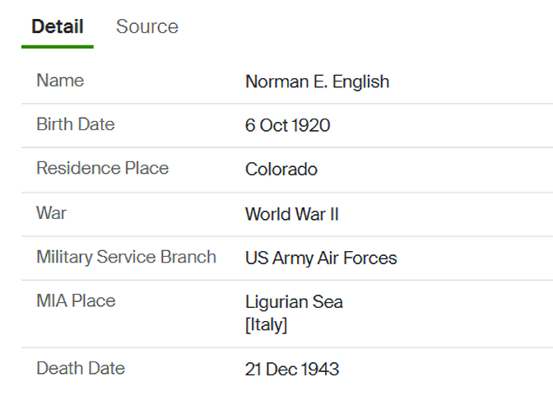Click the War field label
The image size is (553, 405).
[x=52, y=212]
